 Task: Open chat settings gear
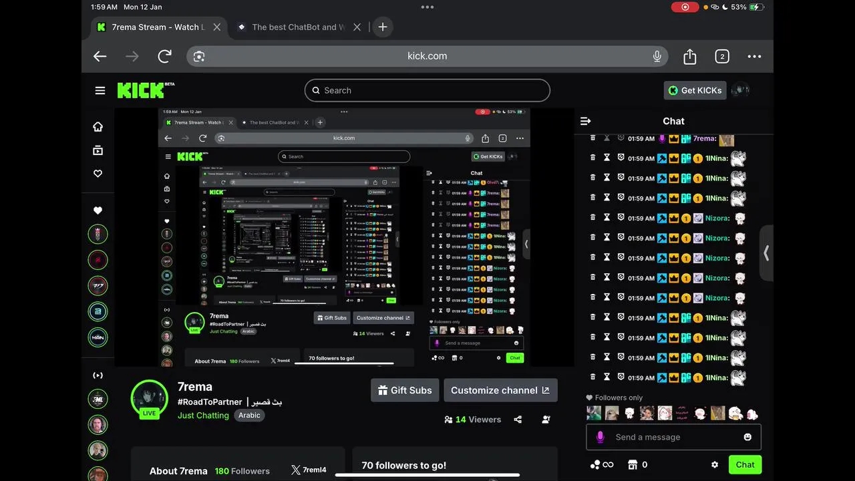coord(715,465)
